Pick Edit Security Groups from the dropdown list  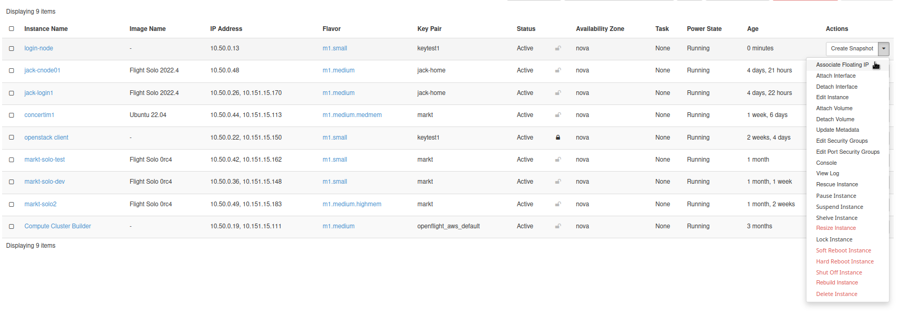(842, 141)
